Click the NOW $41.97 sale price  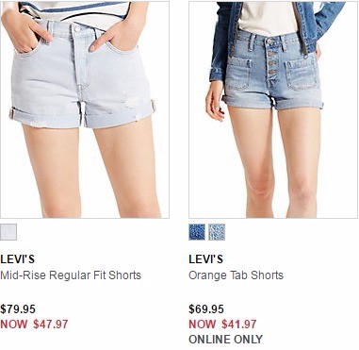222,324
